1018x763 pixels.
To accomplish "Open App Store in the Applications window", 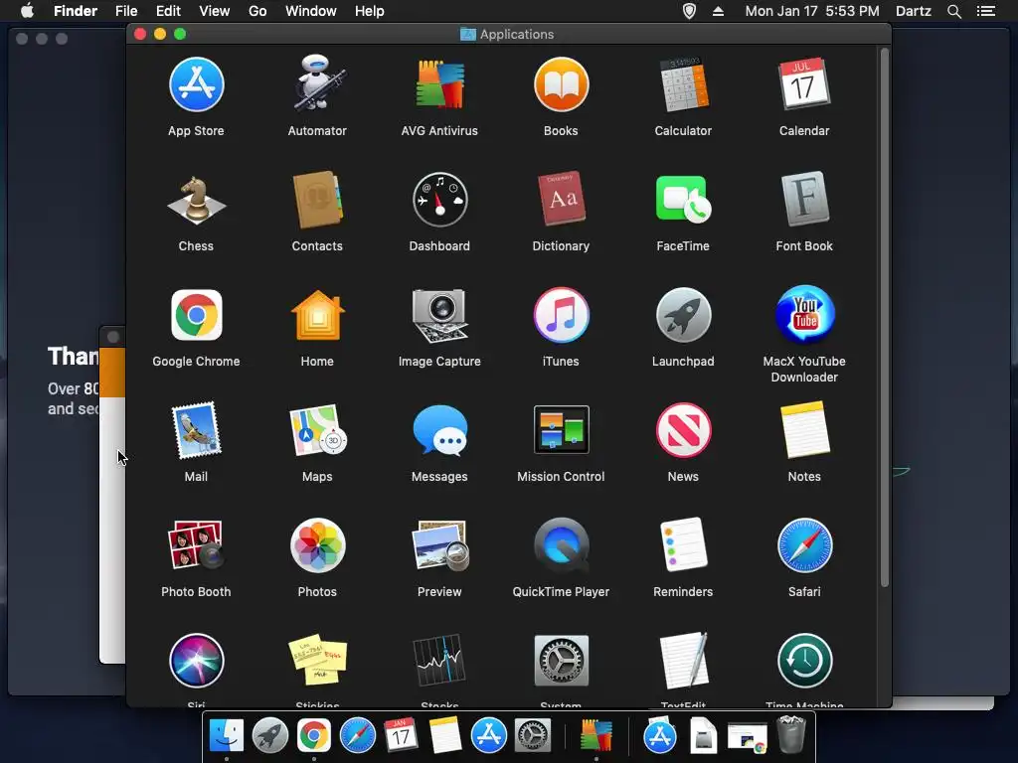I will pos(196,84).
